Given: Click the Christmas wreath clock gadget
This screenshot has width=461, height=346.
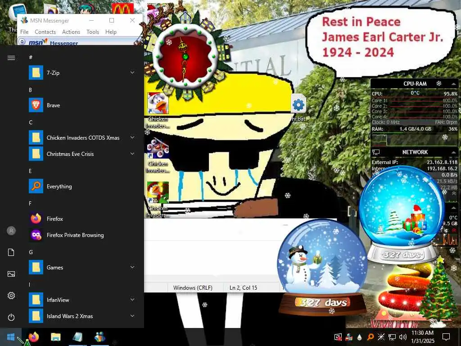Looking at the screenshot, I should pyautogui.click(x=185, y=55).
